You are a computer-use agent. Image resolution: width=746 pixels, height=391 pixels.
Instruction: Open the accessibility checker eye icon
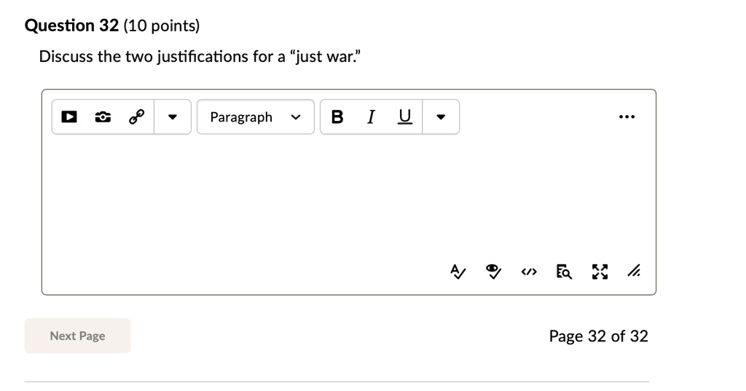pos(493,272)
